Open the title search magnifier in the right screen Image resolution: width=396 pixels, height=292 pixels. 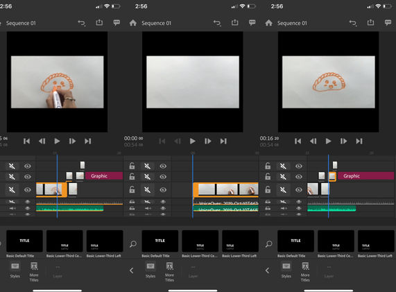268,243
